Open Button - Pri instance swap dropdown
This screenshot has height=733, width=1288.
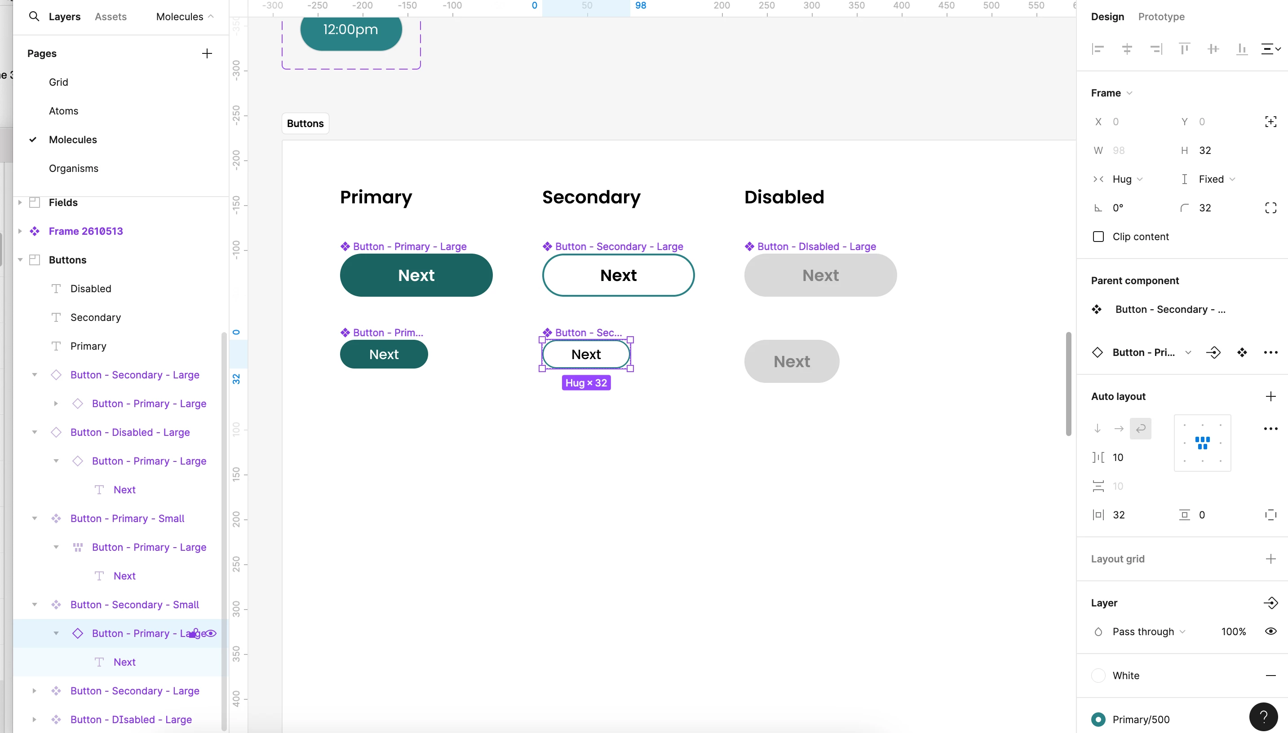pos(1188,352)
